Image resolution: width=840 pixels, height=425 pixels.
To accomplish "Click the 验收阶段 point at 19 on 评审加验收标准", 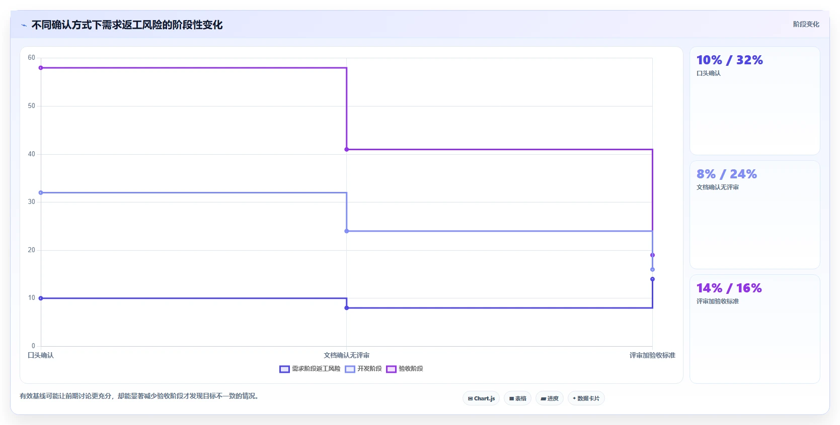I will (652, 255).
